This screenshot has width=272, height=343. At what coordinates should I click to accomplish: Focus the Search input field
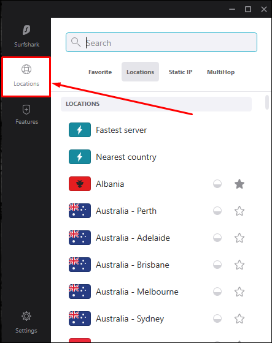[x=161, y=42]
